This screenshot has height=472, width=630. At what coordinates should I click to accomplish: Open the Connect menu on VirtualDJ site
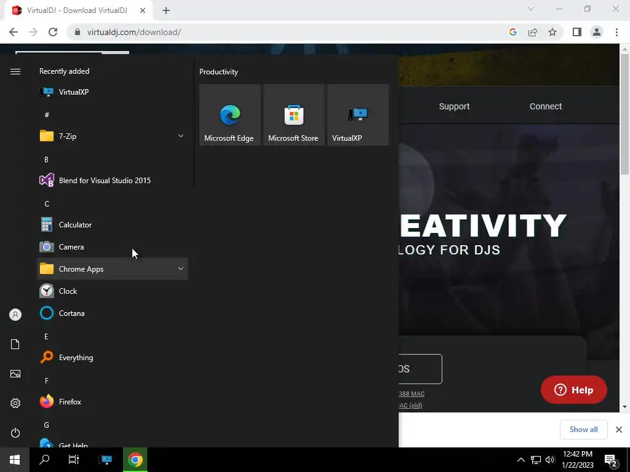(x=546, y=106)
